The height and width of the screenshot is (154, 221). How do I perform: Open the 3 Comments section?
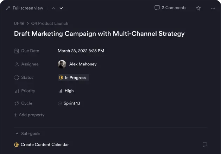point(170,8)
